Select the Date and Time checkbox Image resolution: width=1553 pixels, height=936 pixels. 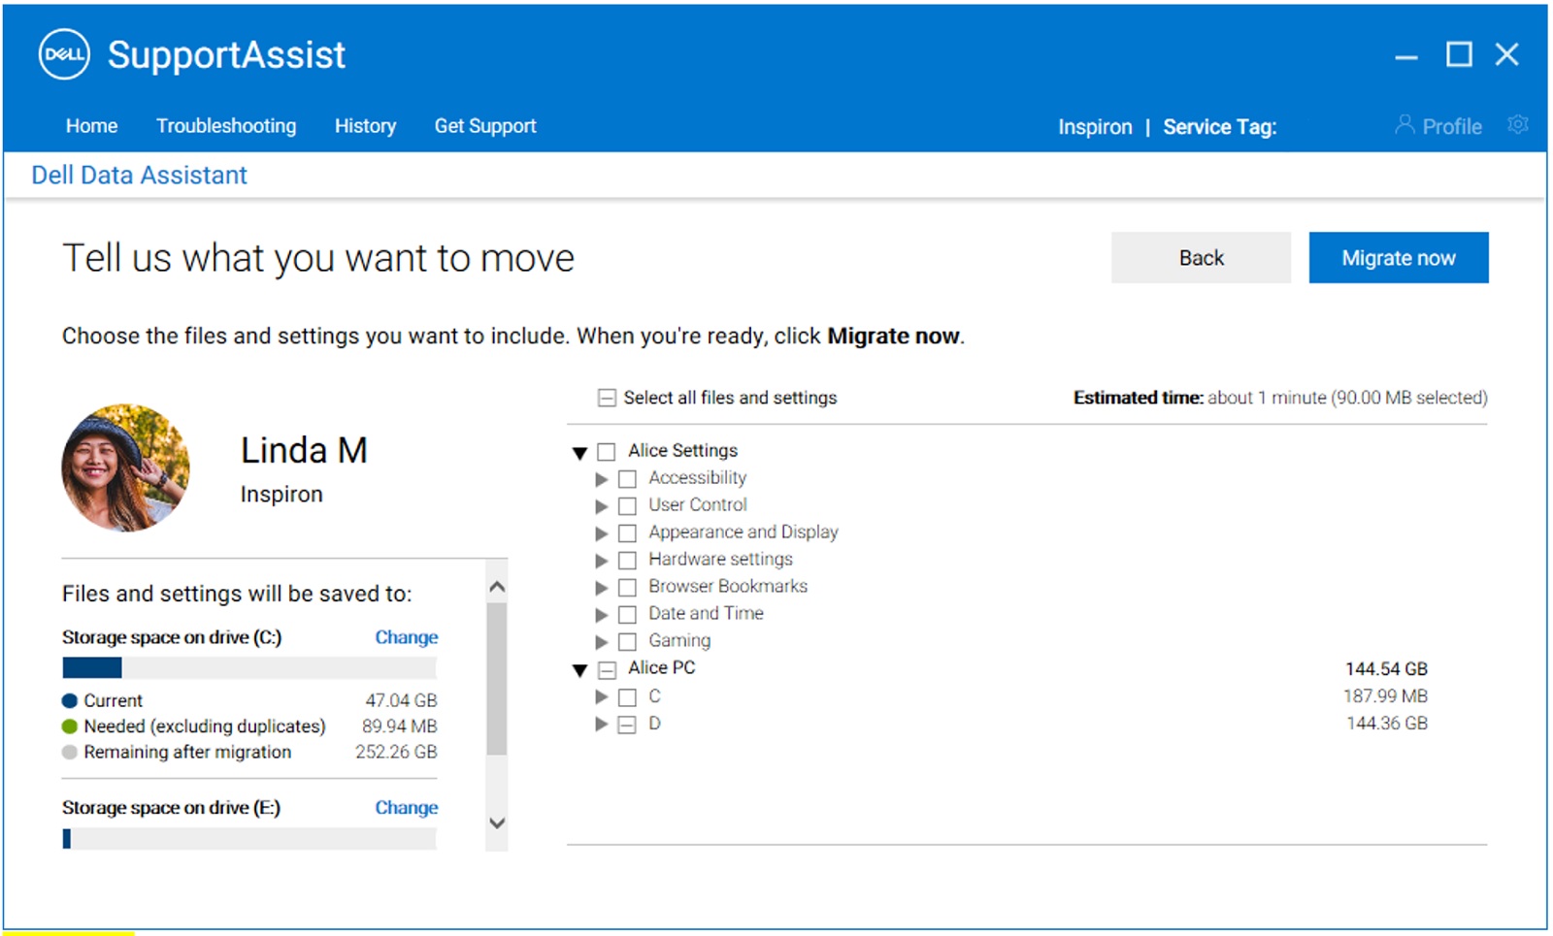pyautogui.click(x=627, y=614)
